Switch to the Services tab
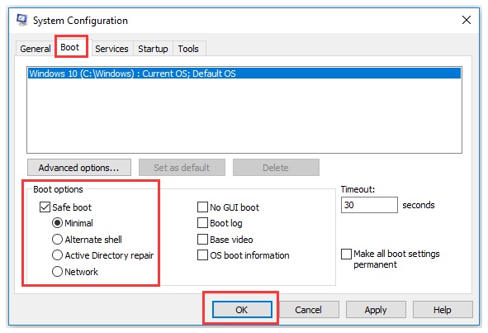The image size is (488, 333). [x=111, y=49]
